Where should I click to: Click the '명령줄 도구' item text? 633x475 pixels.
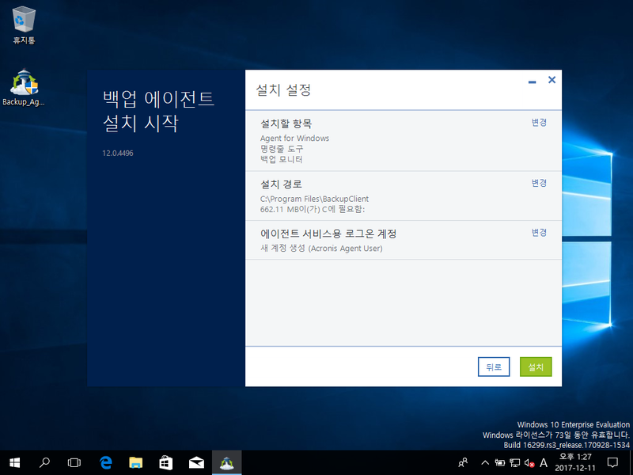point(282,149)
